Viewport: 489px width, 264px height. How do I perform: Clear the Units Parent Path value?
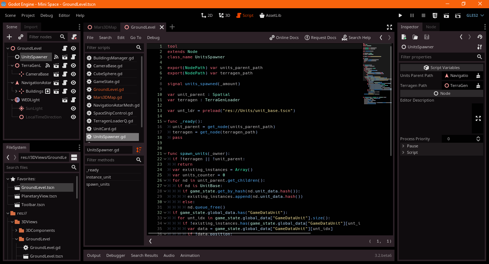pos(478,75)
